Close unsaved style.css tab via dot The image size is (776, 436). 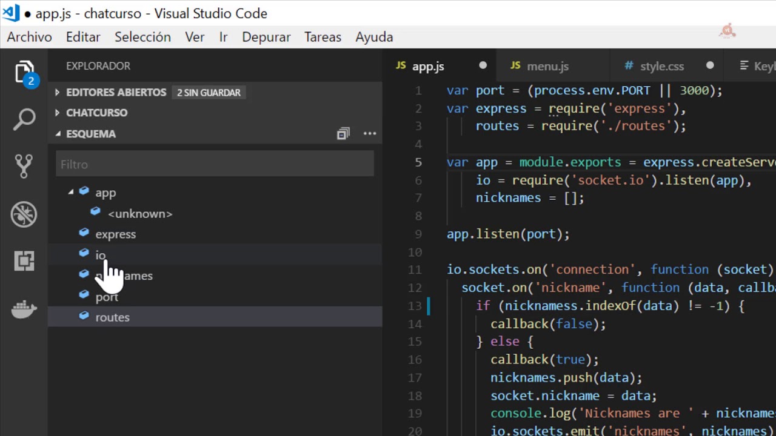[x=710, y=65]
